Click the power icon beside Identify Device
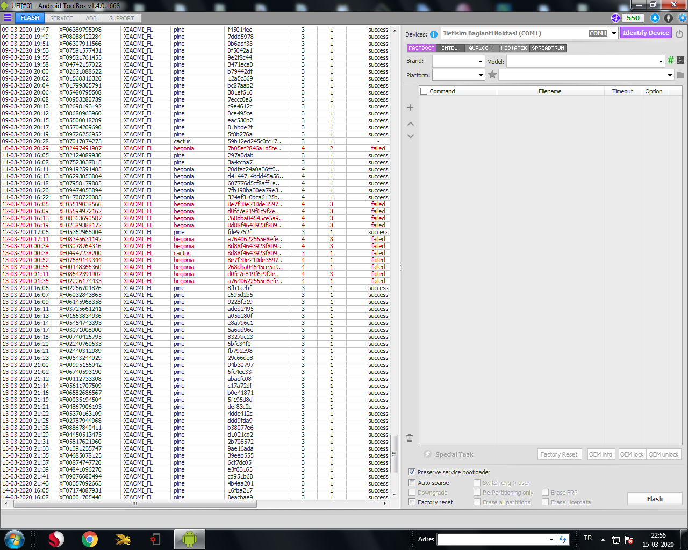Screen dimensions: 688x550 pos(679,33)
